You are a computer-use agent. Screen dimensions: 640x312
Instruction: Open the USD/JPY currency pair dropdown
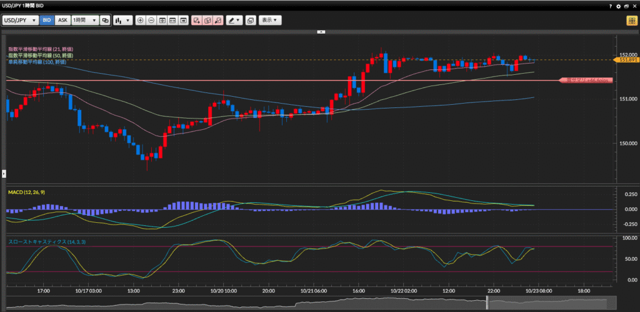click(20, 20)
